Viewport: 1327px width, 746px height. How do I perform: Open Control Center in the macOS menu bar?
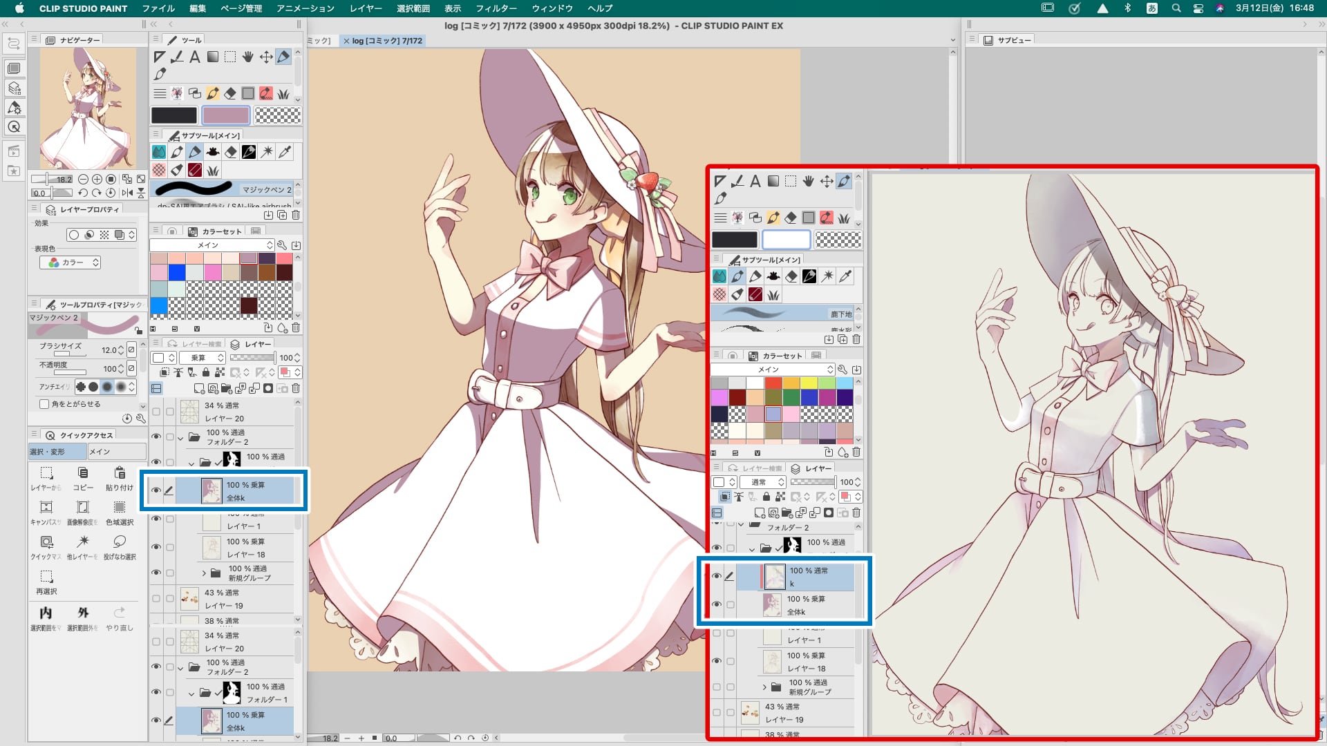click(1198, 8)
